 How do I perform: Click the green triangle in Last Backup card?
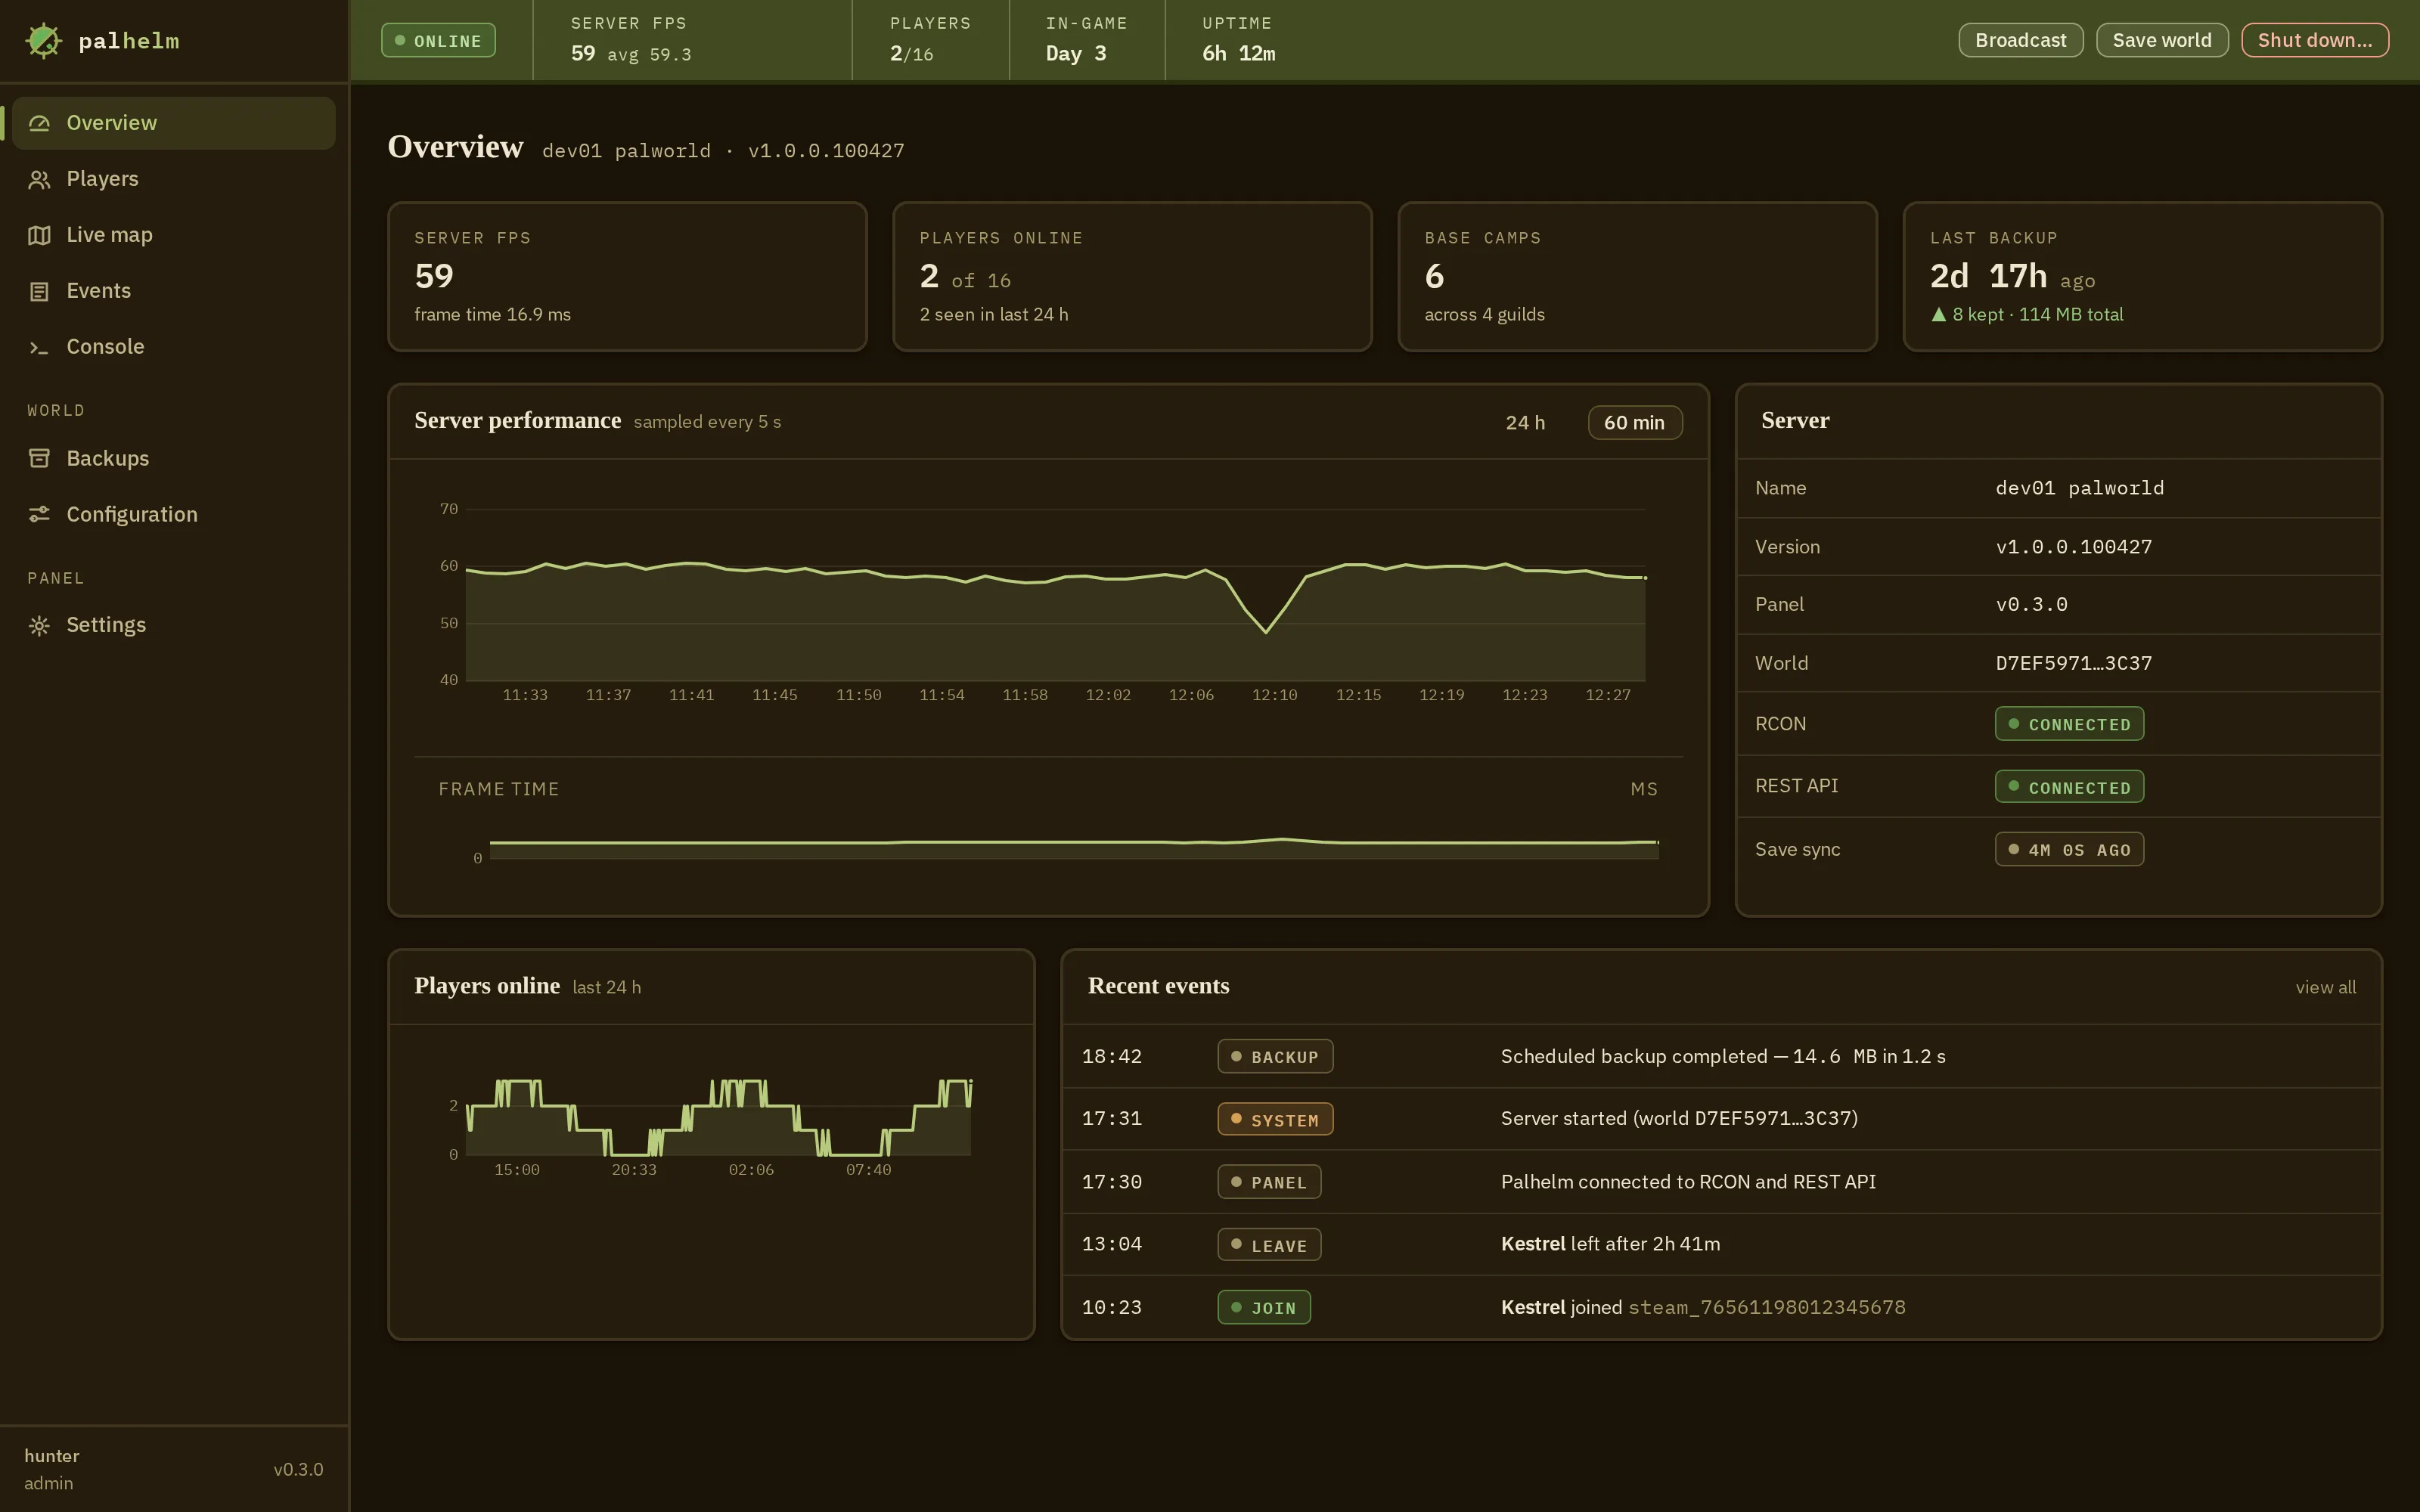1938,314
